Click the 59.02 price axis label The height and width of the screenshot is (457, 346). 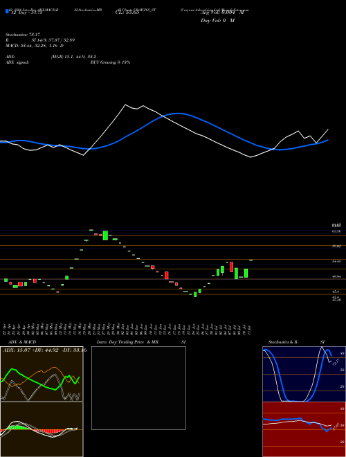336,247
